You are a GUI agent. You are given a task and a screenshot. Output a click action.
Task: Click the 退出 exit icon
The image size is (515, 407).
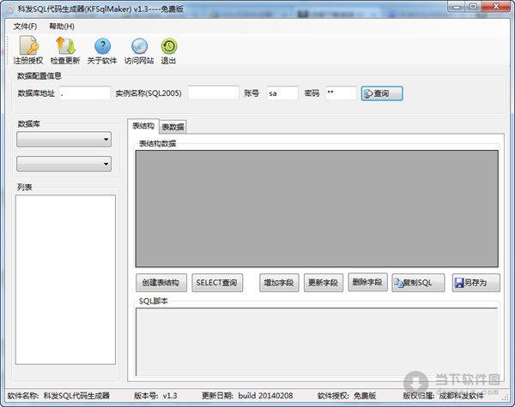(x=168, y=51)
